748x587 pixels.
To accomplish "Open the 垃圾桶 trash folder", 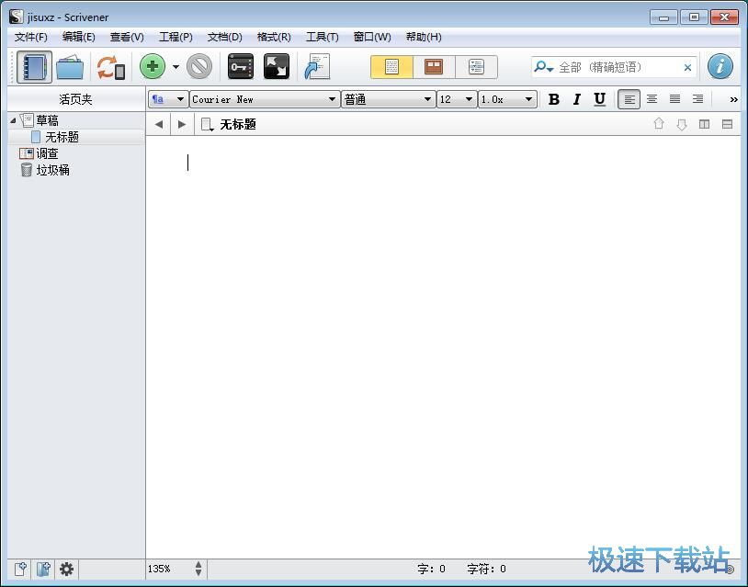I will pos(52,170).
